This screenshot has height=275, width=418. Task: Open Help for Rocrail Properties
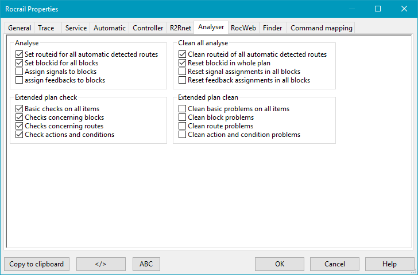pyautogui.click(x=389, y=264)
